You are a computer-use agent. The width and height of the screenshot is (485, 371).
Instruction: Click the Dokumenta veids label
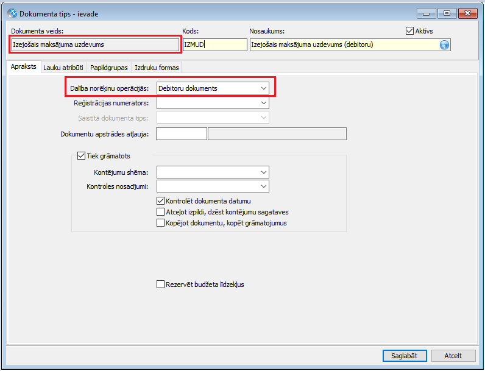(x=37, y=31)
